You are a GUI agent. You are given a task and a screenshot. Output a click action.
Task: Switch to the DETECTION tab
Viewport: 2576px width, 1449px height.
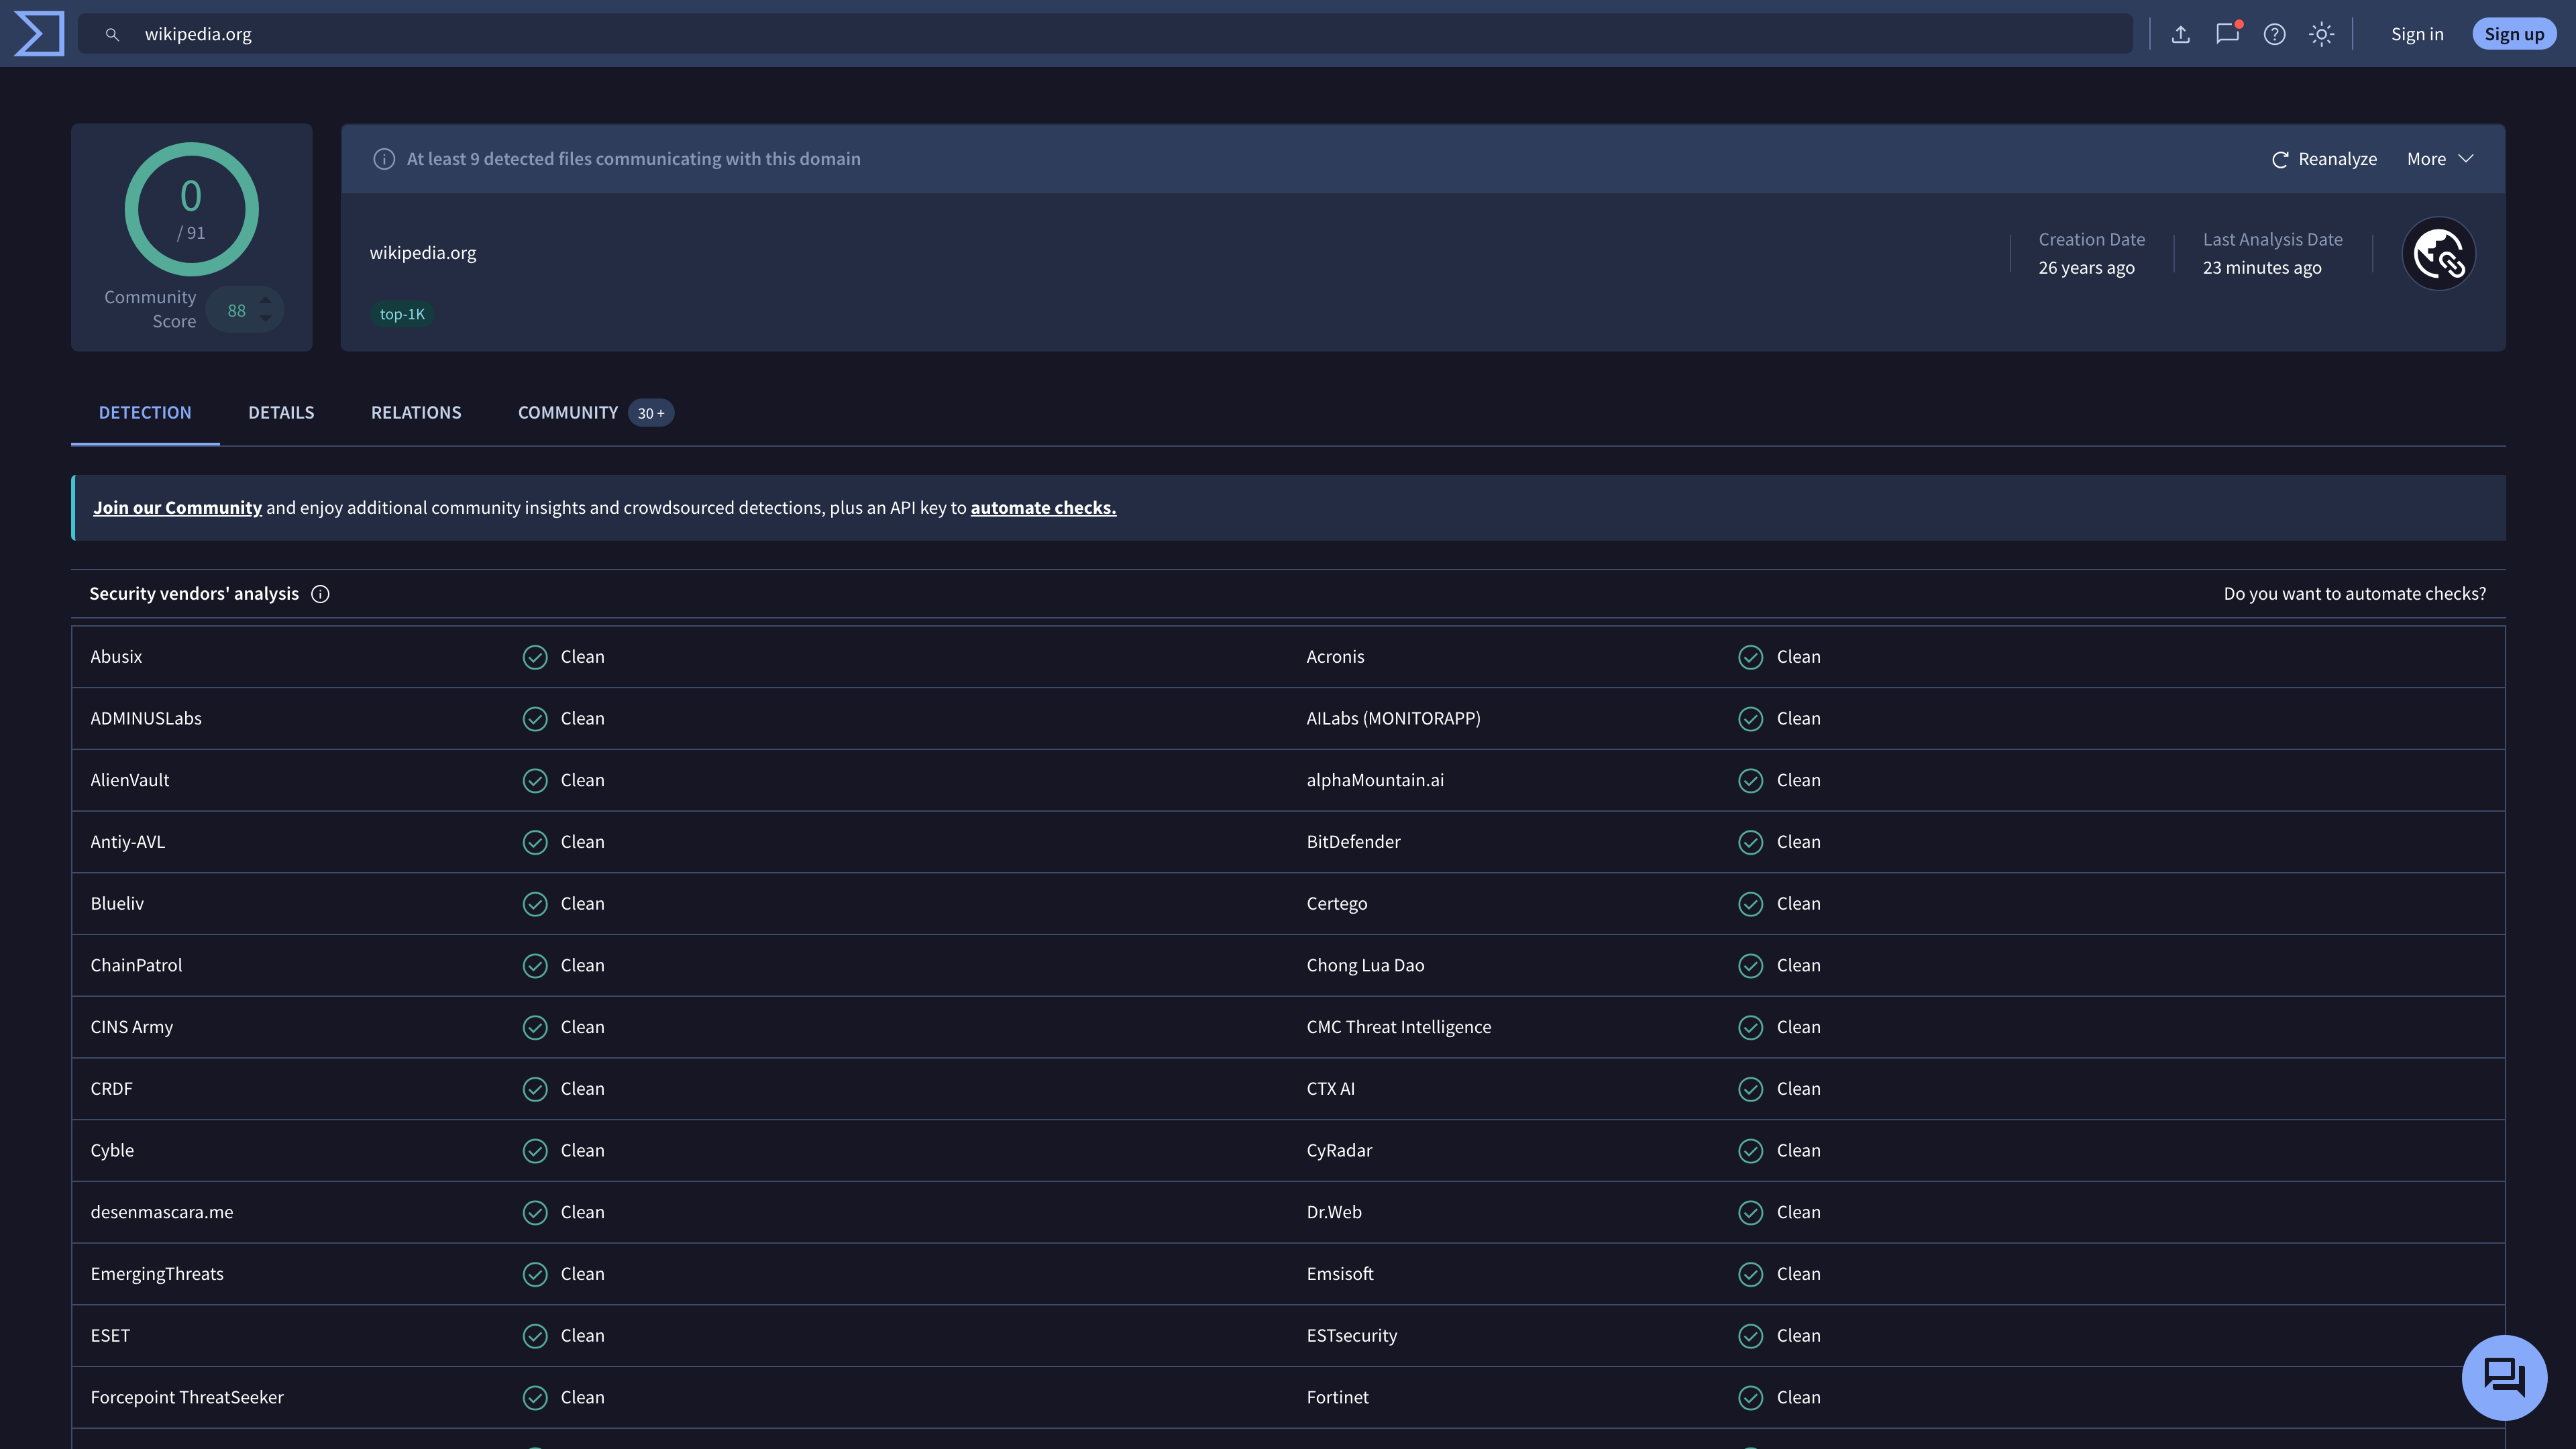click(x=145, y=413)
